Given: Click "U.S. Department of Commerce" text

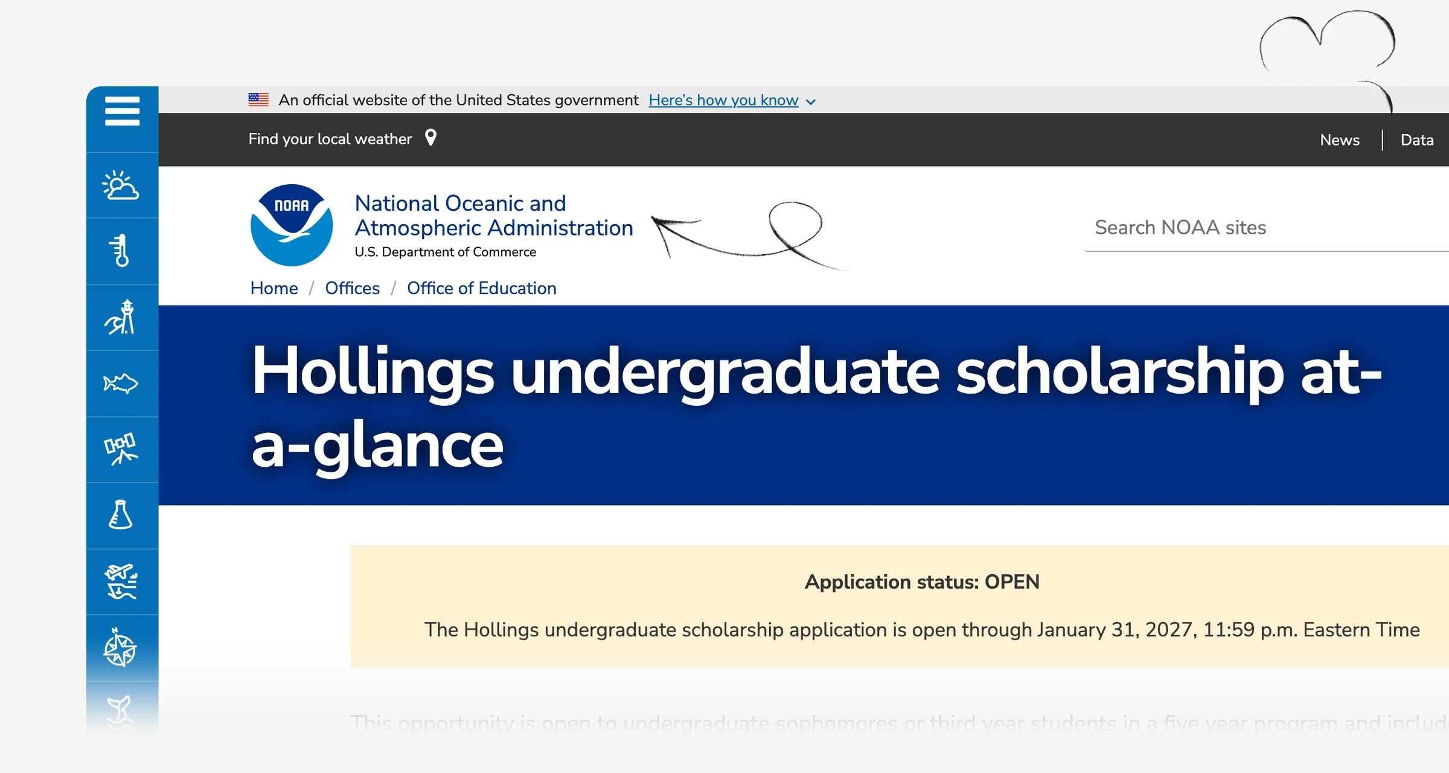Looking at the screenshot, I should pos(446,252).
